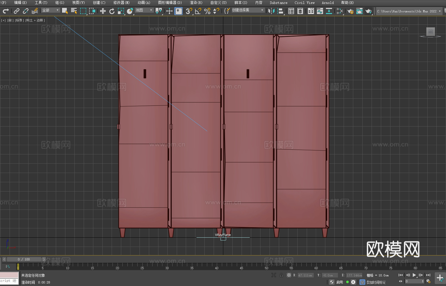
Task: Toggle the Keyboard Shortcut Override button
Action: click(x=178, y=11)
